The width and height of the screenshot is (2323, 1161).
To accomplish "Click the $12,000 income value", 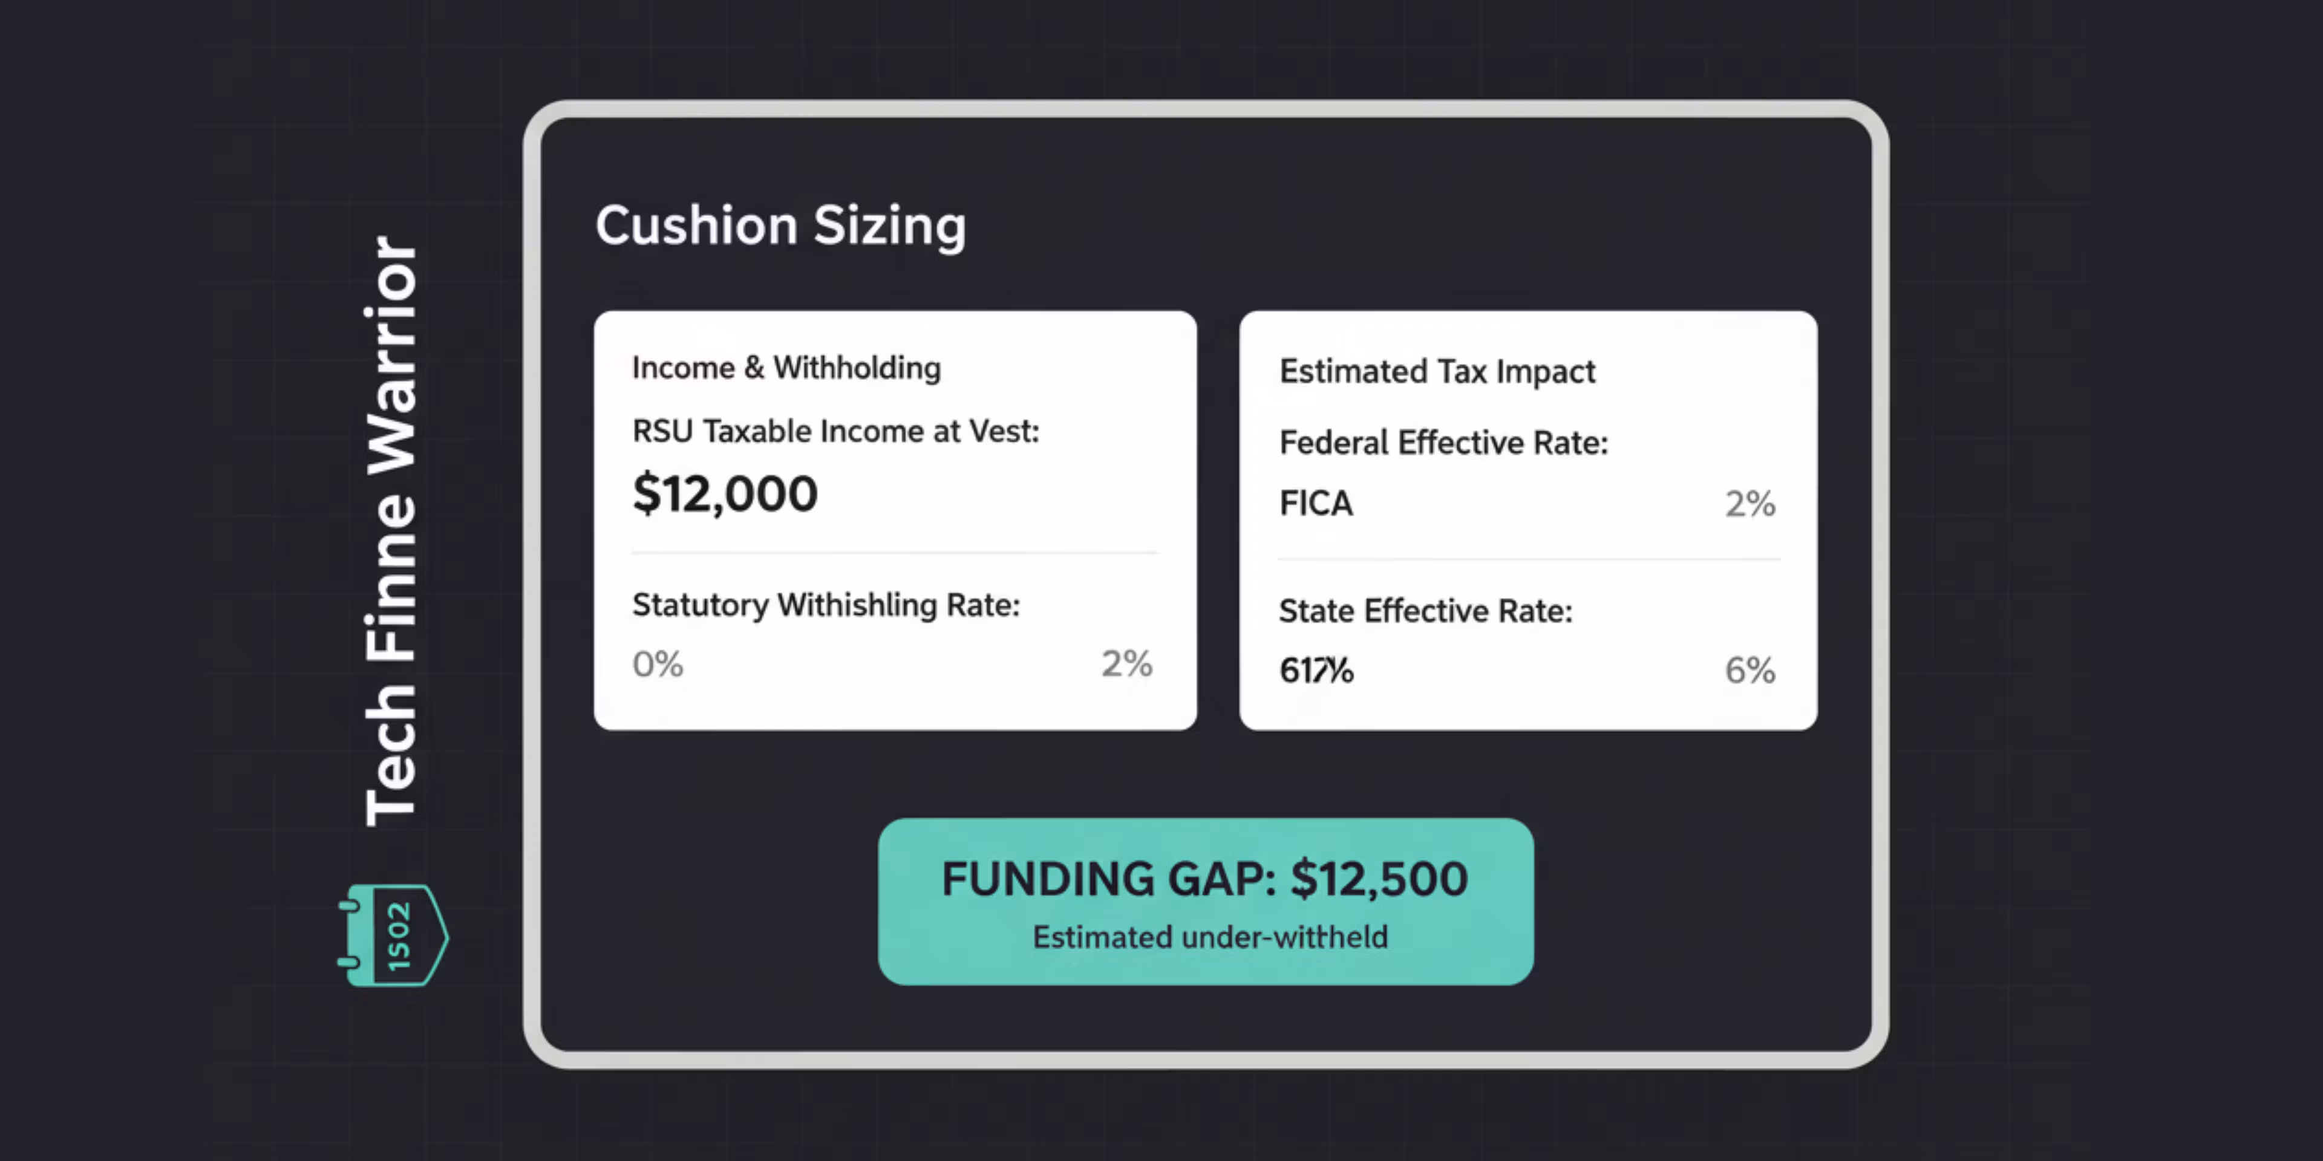I will [725, 494].
